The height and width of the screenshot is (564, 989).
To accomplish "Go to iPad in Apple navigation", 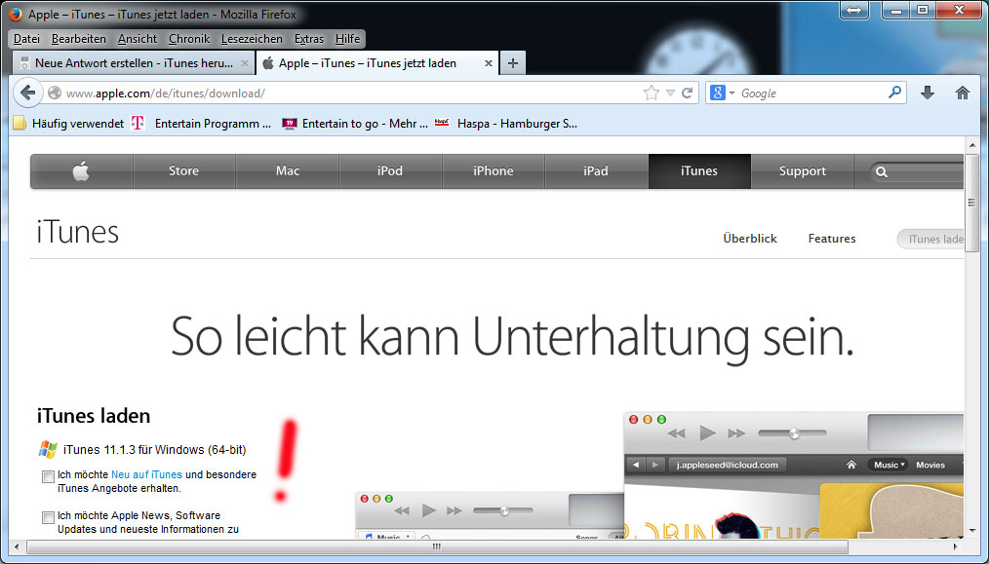I will (x=596, y=170).
